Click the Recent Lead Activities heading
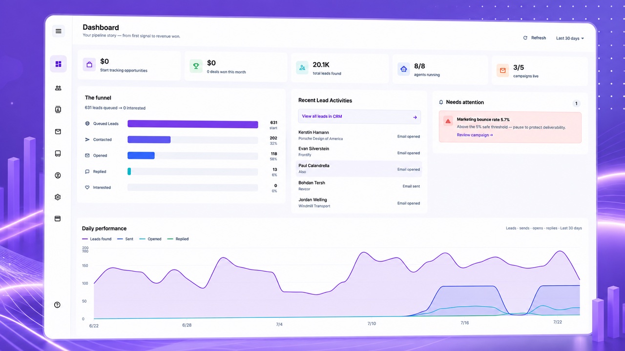The height and width of the screenshot is (351, 625). point(325,100)
